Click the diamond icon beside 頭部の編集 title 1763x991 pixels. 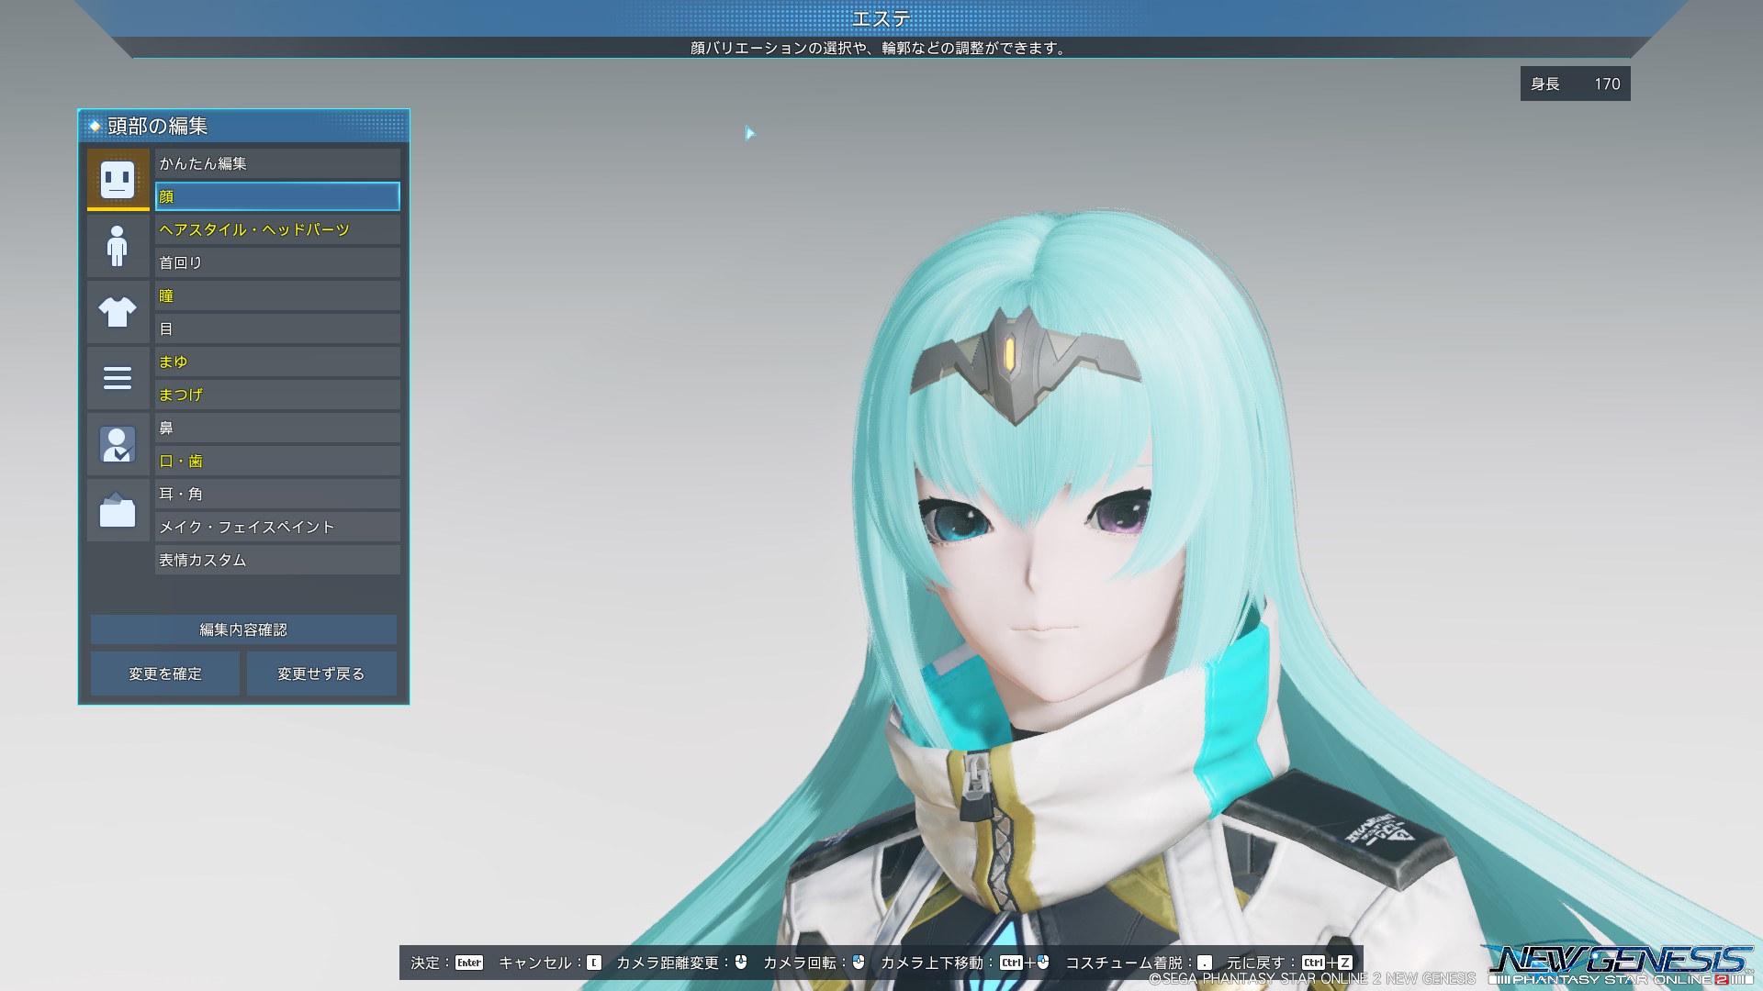[95, 126]
